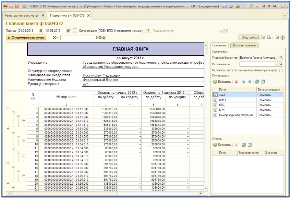This screenshot has height=198, width=291.
Task: Uncheck all grouping items icon
Action: 263,82
